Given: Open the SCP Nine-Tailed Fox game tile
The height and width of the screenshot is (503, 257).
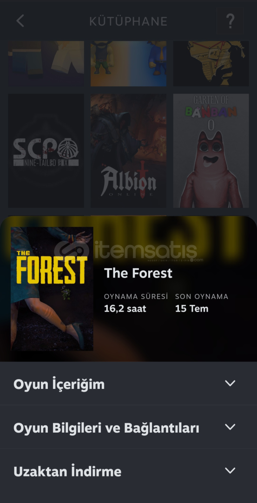Looking at the screenshot, I should [46, 151].
